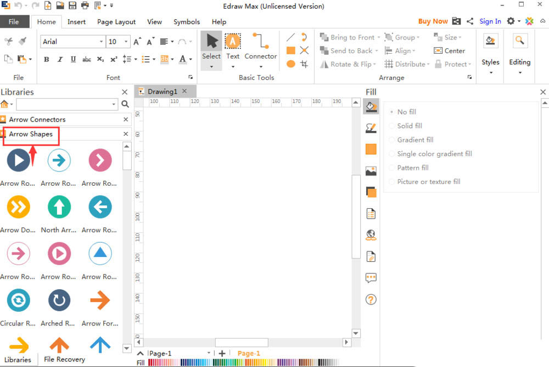This screenshot has width=549, height=367.
Task: Select the North Arrow shape from library
Action: 59,207
